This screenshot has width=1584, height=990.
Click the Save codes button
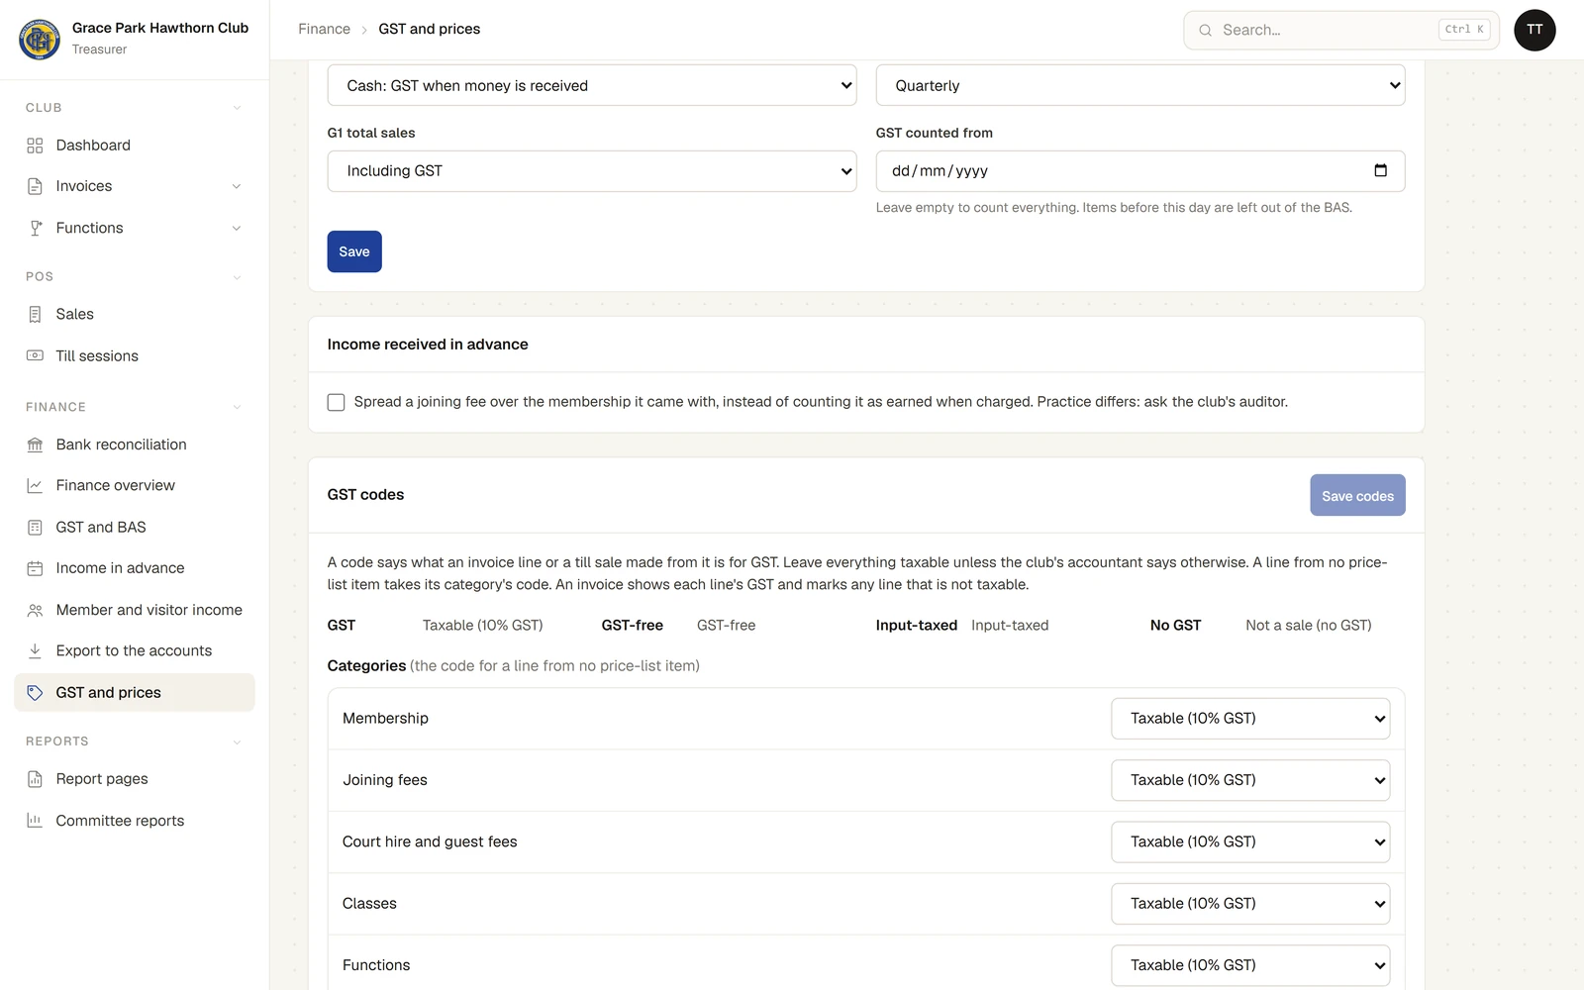(x=1357, y=495)
